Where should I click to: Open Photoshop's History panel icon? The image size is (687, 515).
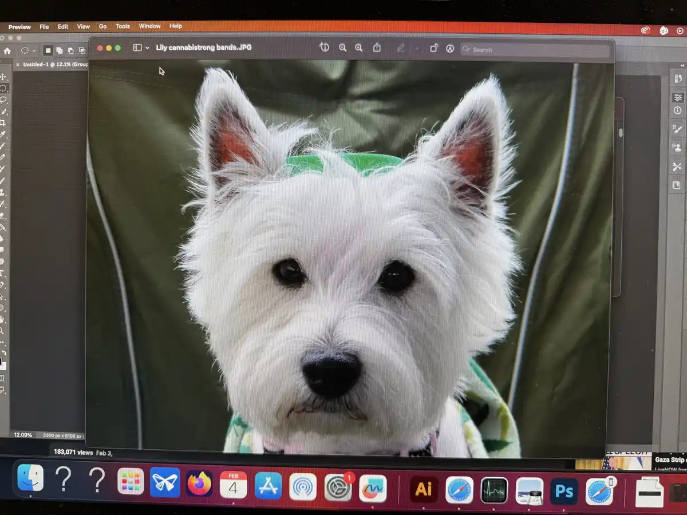coord(678,78)
